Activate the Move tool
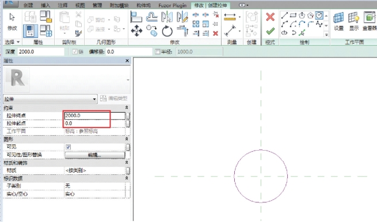The height and width of the screenshot is (222, 377). click(x=136, y=30)
